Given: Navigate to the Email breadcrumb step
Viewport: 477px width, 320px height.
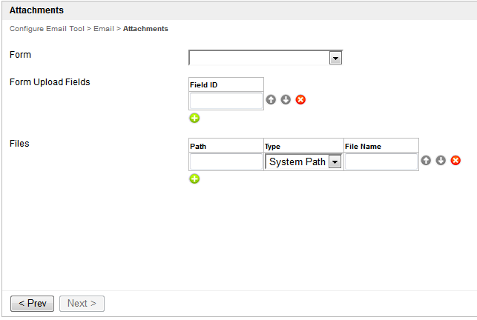Looking at the screenshot, I should coord(103,29).
